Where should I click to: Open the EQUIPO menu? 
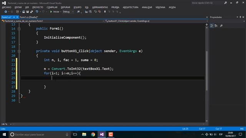click(x=78, y=7)
